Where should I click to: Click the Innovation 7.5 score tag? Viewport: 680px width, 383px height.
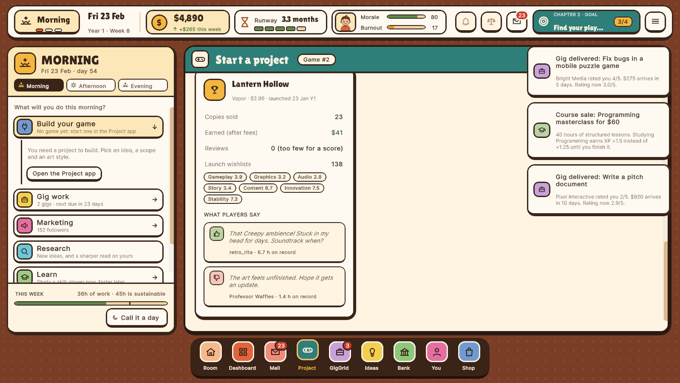[302, 188]
